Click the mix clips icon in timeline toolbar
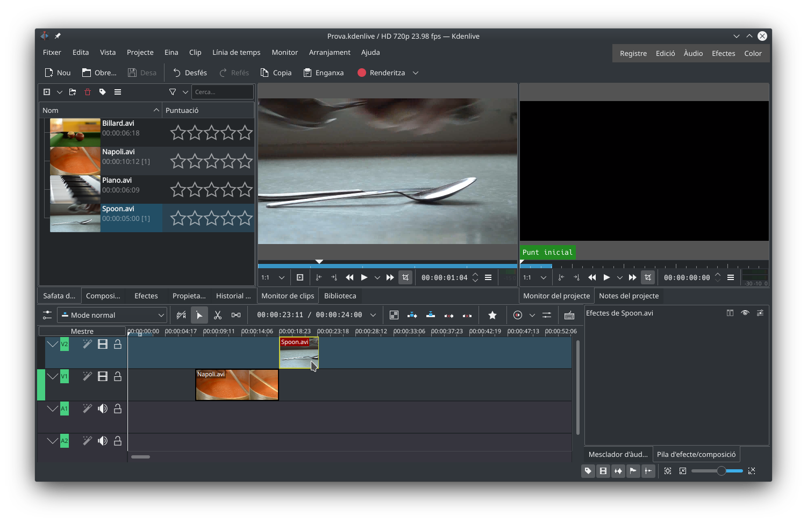 pos(181,315)
